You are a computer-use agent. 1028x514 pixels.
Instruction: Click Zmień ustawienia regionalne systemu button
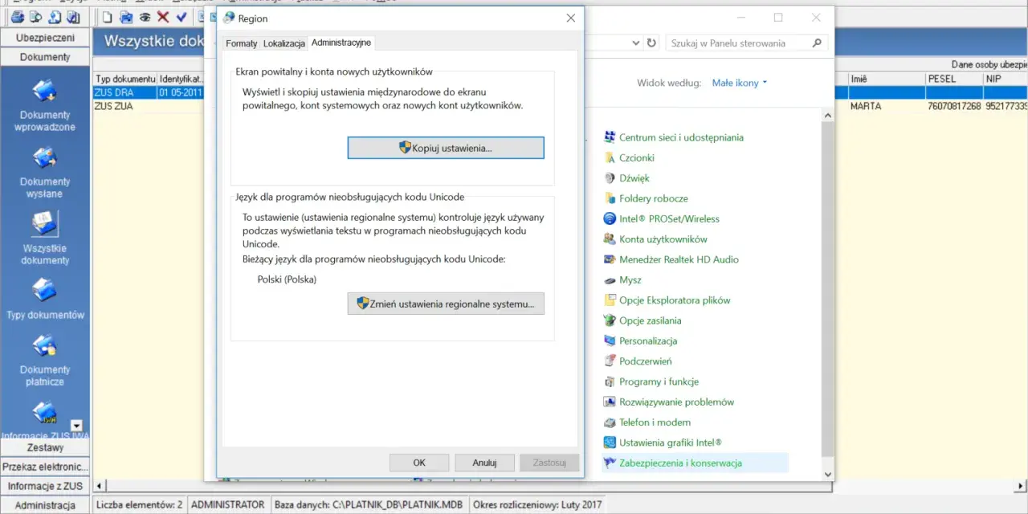coord(446,304)
